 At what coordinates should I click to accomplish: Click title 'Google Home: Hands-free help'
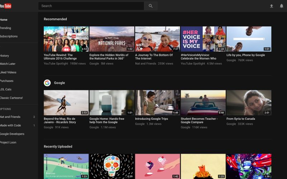click(x=107, y=120)
